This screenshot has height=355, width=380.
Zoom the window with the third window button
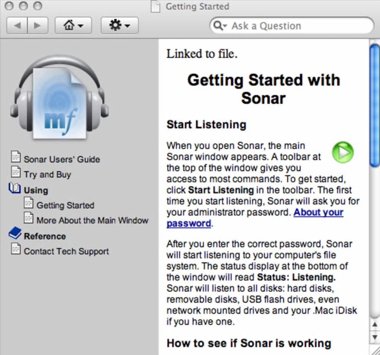pos(38,6)
